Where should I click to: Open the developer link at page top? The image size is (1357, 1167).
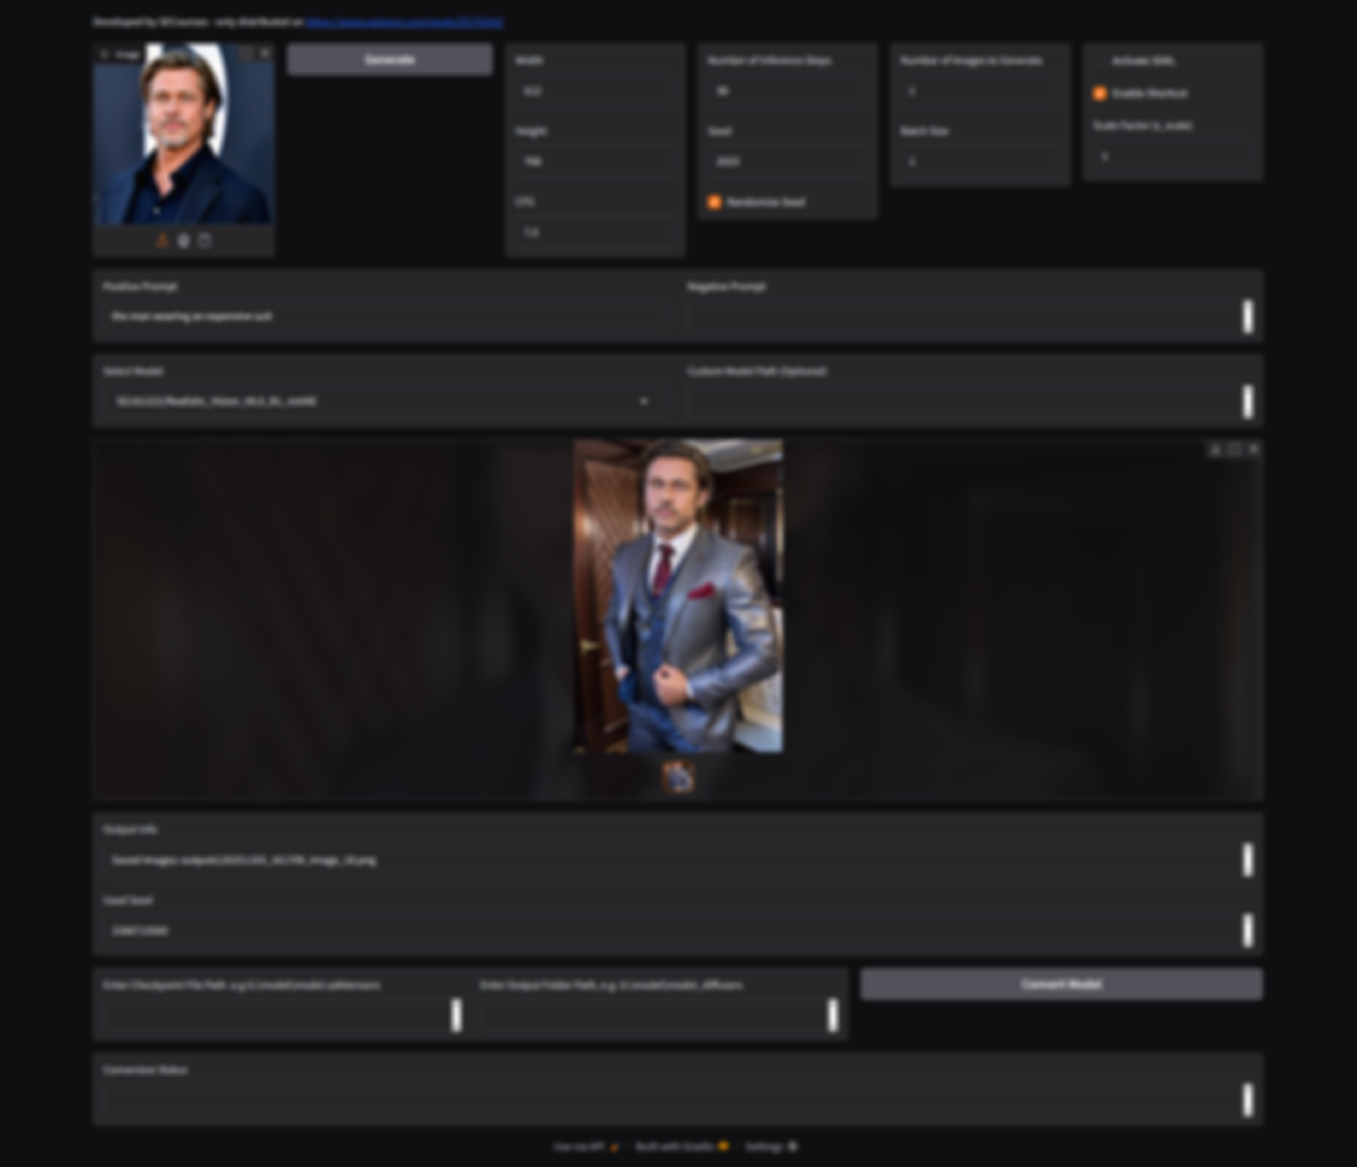(404, 22)
